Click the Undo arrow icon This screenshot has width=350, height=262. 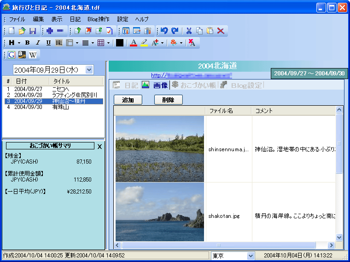click(x=164, y=31)
